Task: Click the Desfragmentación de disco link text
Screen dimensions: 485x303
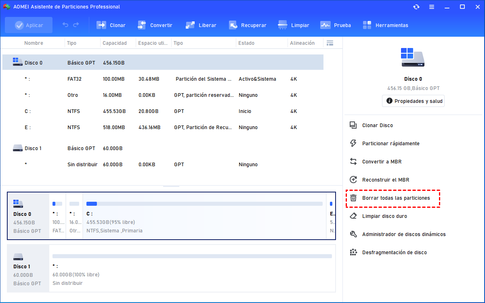Action: click(395, 253)
